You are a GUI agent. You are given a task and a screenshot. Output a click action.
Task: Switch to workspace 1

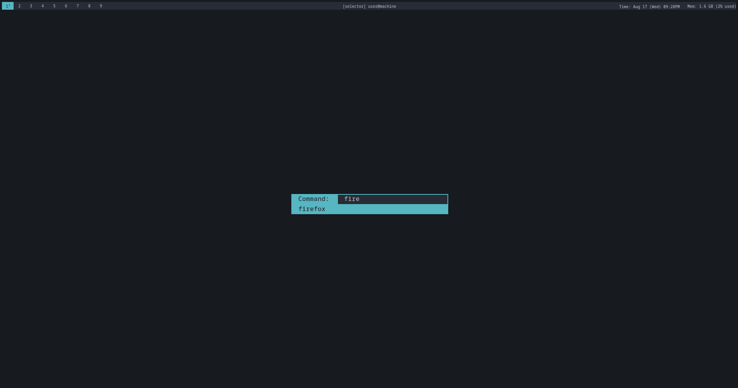point(8,6)
